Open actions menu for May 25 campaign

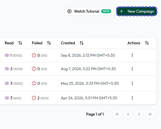click(132, 83)
